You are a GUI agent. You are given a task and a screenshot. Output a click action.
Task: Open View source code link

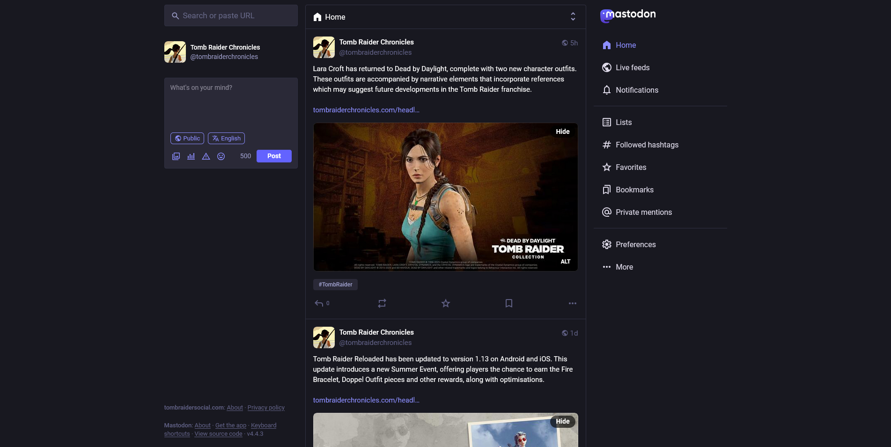coord(219,434)
